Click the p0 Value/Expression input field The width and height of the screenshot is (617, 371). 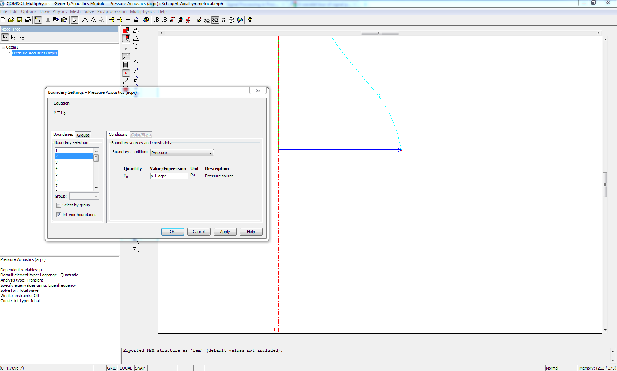[169, 176]
